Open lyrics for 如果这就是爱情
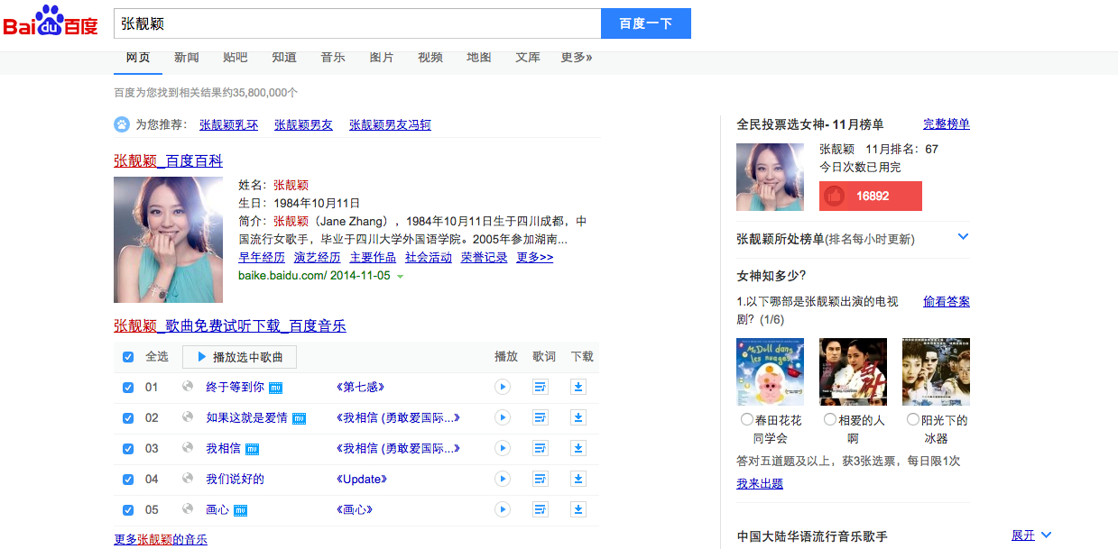This screenshot has width=1118, height=549. 541,417
